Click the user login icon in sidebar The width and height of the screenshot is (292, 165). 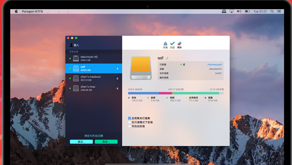click(x=71, y=45)
